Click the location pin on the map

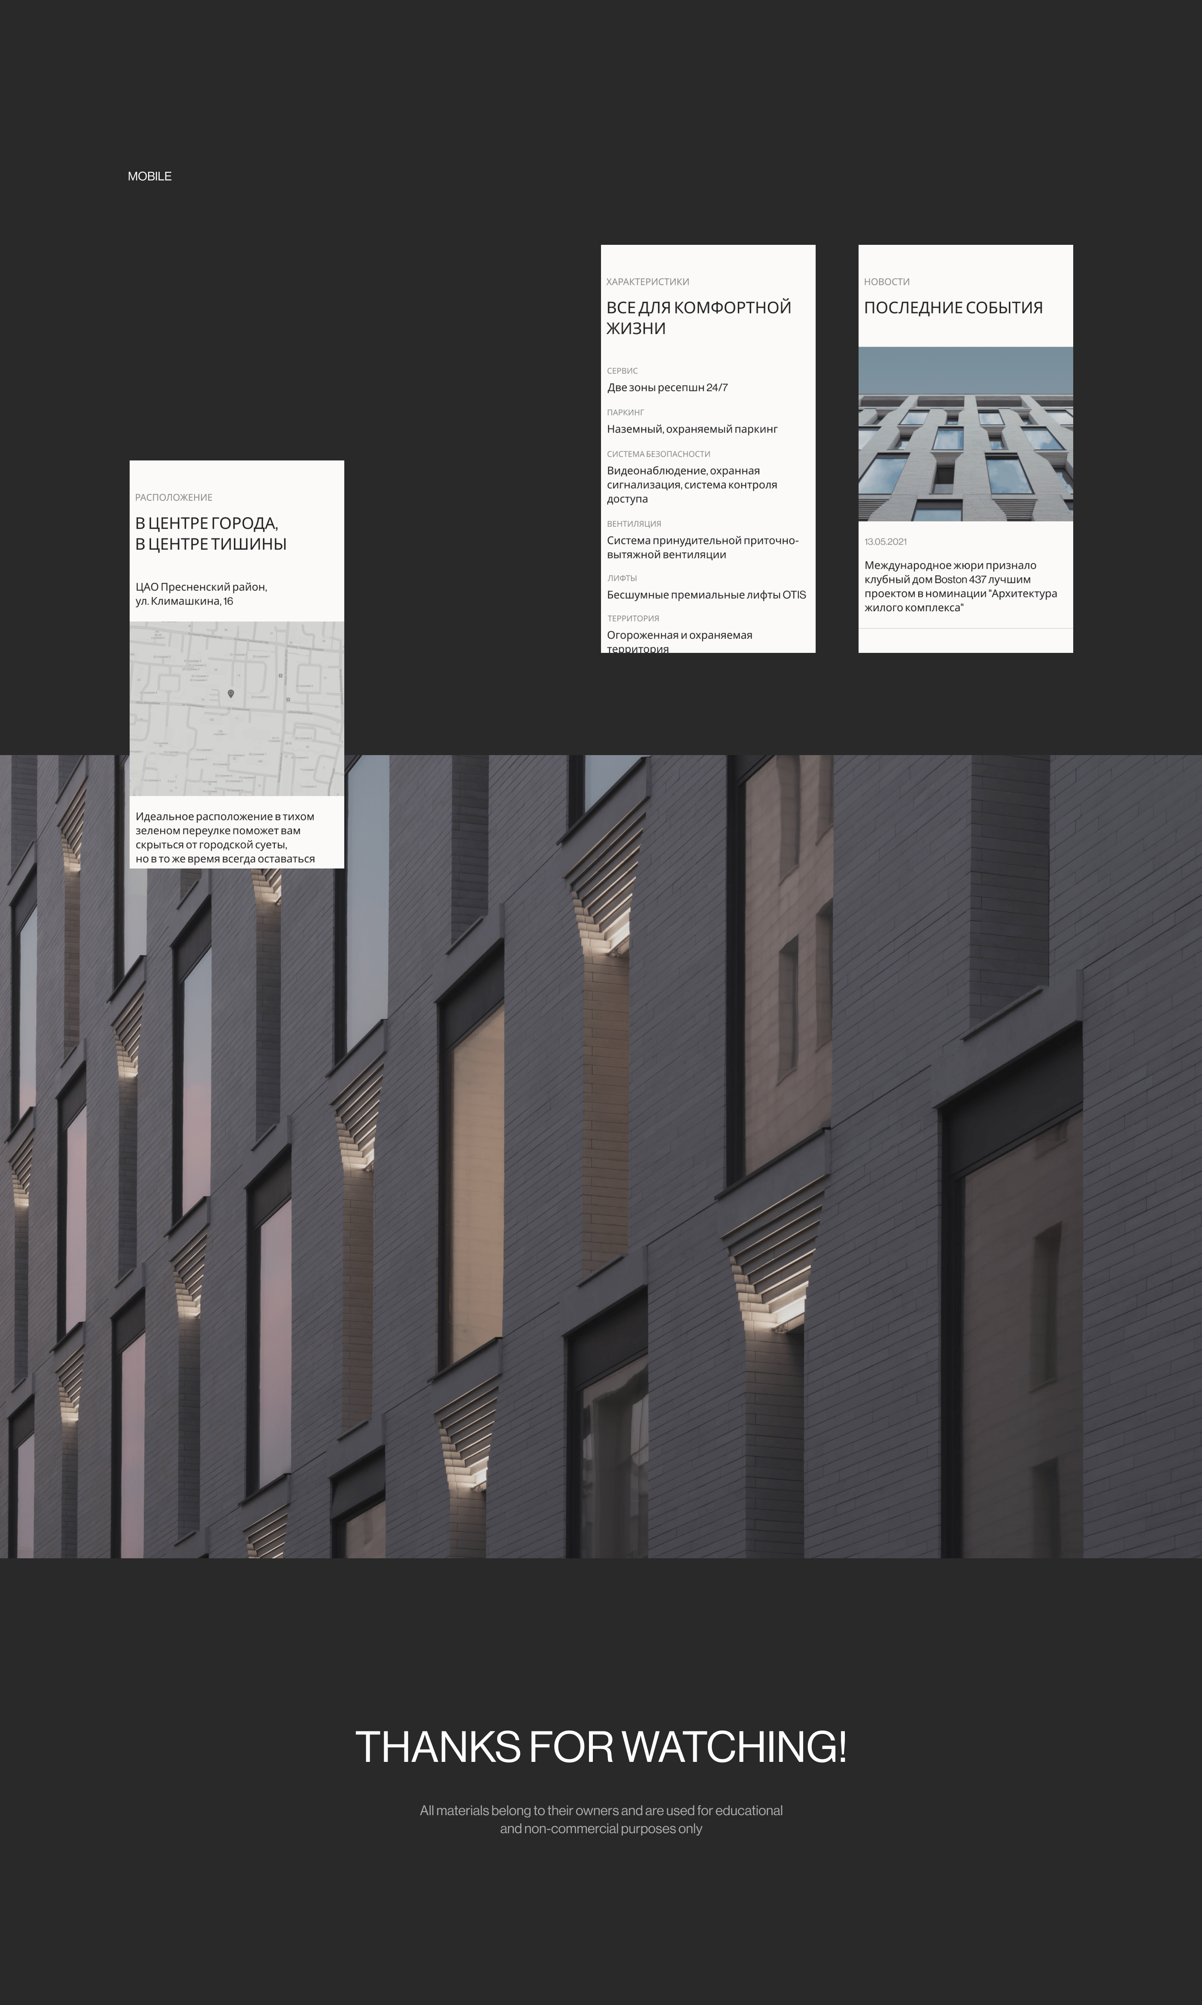pyautogui.click(x=231, y=694)
